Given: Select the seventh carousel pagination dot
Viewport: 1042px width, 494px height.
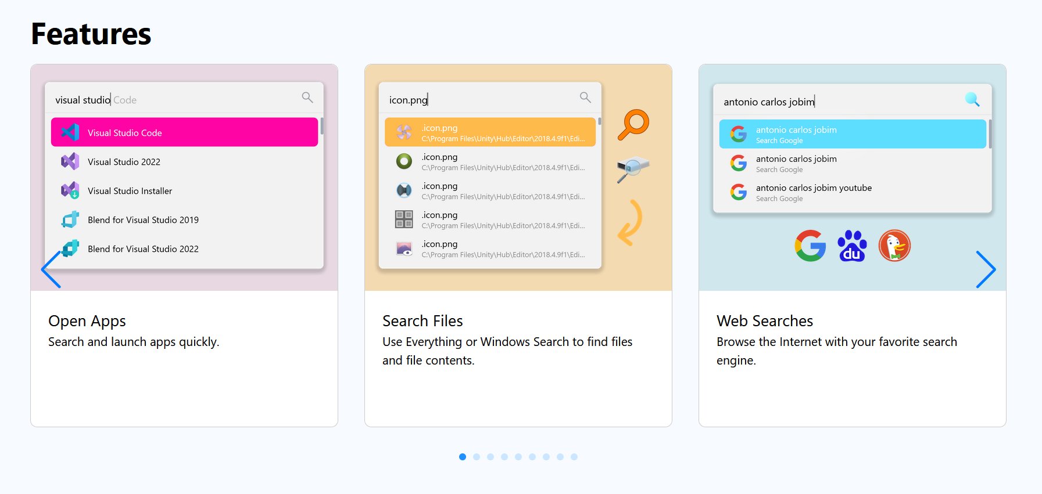Looking at the screenshot, I should 546,457.
